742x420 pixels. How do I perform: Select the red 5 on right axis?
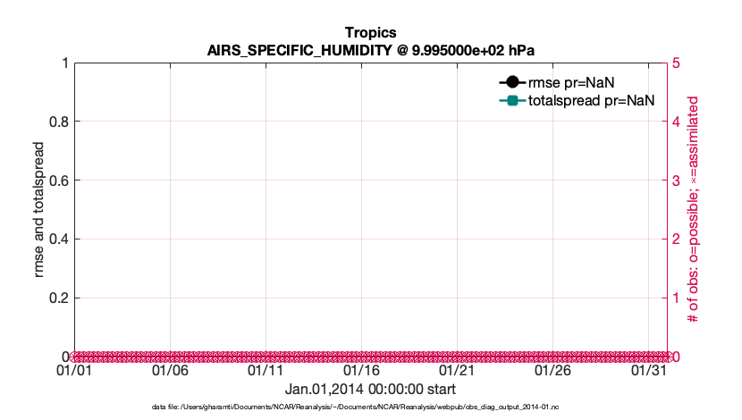(x=677, y=63)
